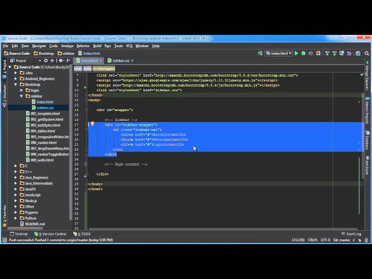
Task: Click the CRLF line separator in status bar
Action: pos(313,240)
